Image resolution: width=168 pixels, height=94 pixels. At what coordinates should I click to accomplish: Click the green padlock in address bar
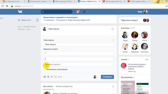point(12,6)
